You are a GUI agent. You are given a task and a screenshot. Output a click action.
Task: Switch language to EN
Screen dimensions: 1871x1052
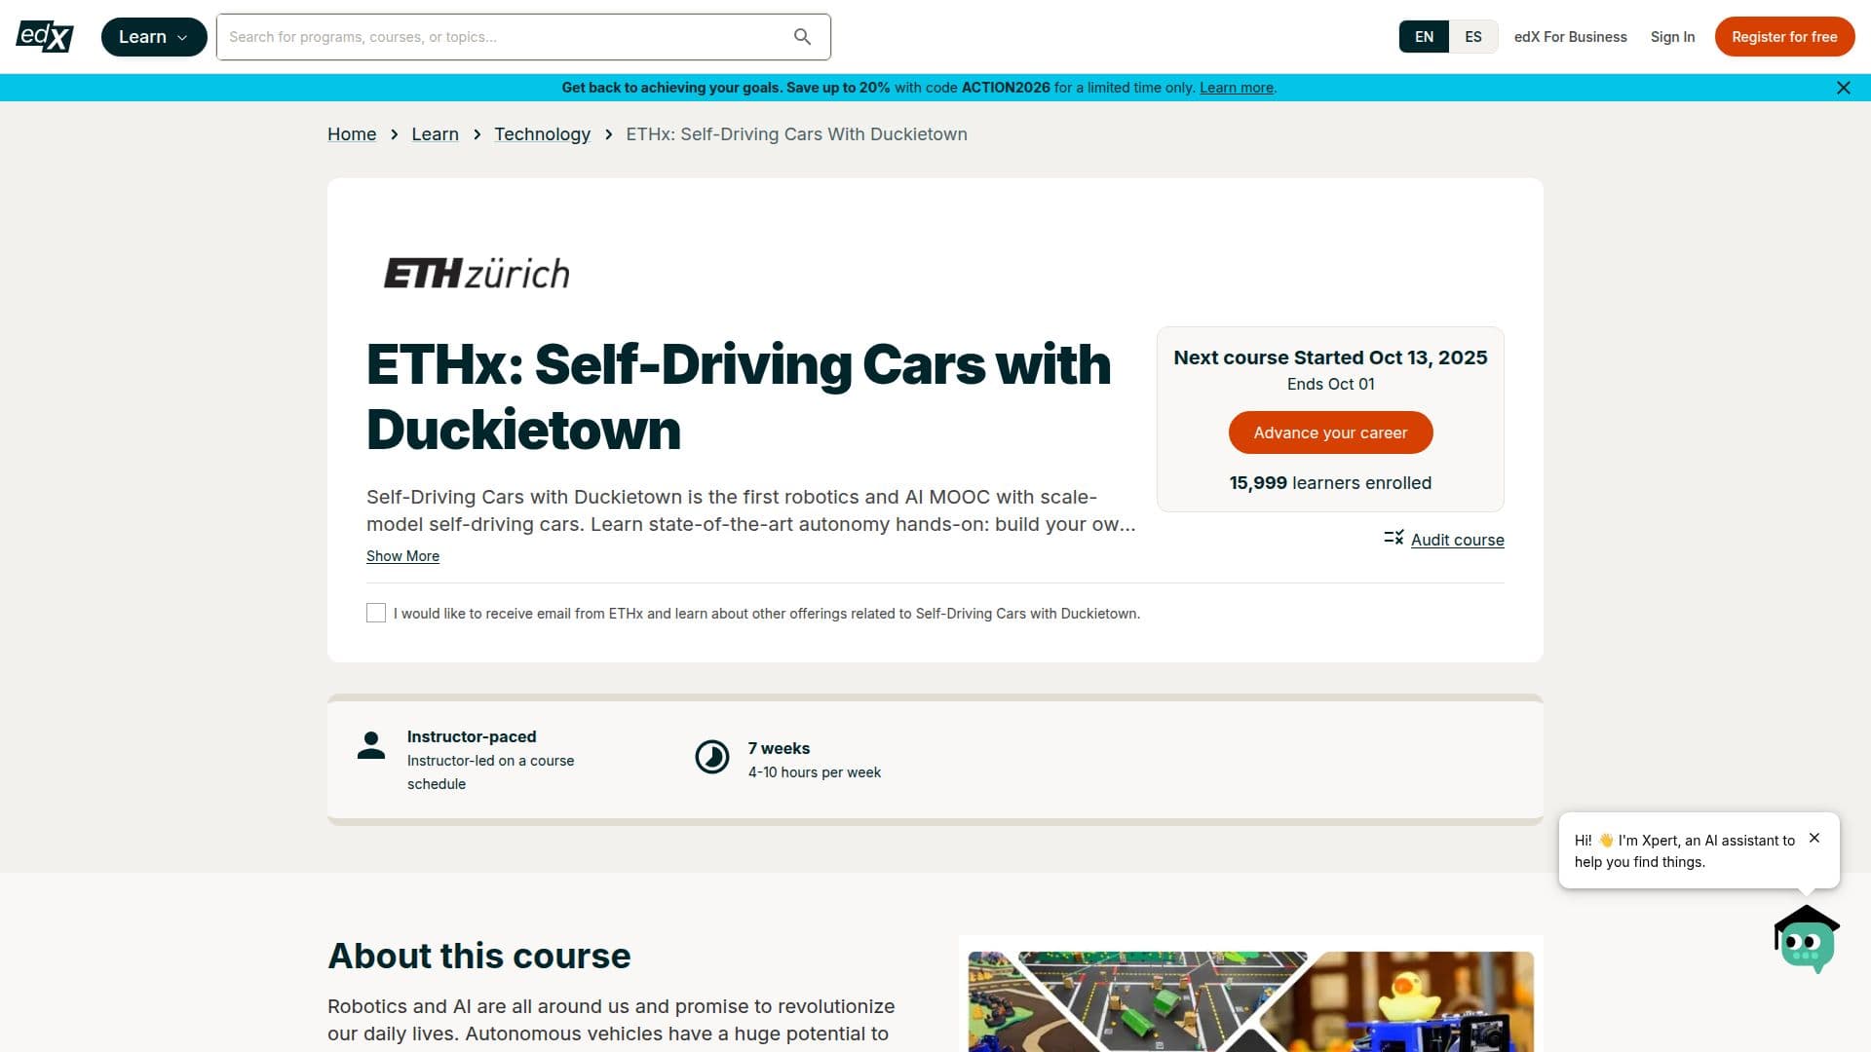pos(1424,37)
